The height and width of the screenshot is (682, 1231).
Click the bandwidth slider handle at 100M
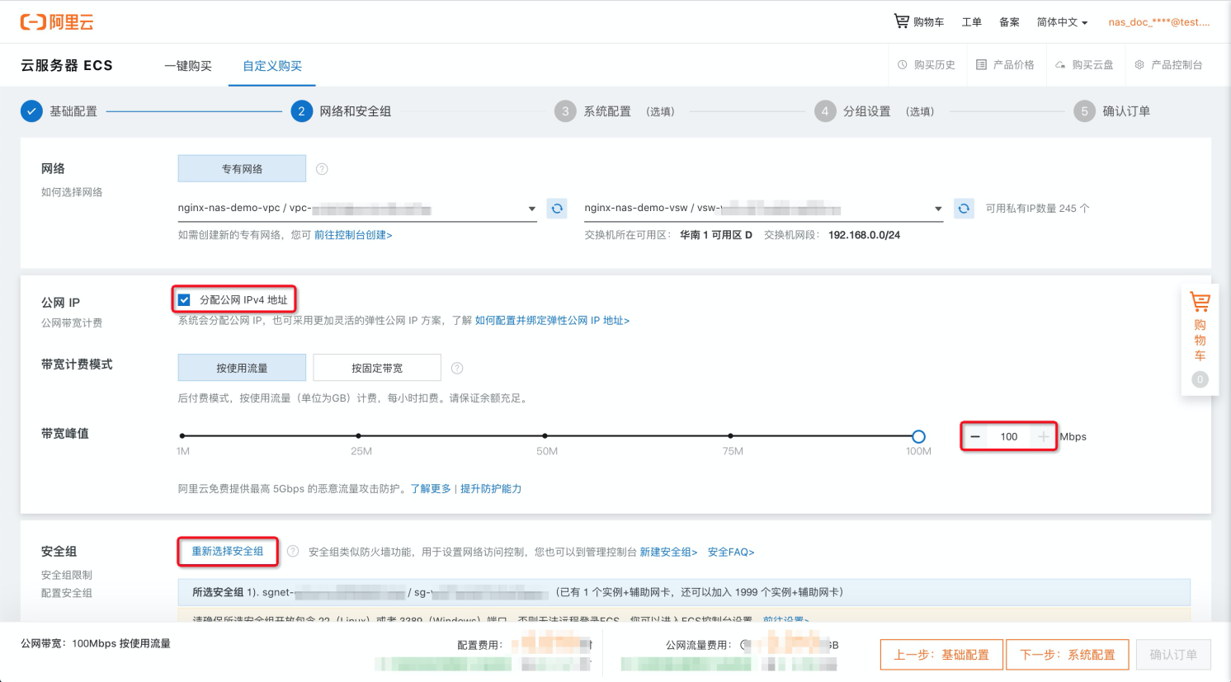point(918,436)
